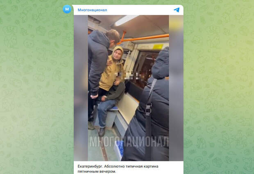Click caption line starting with Екатеринбург

118,166
